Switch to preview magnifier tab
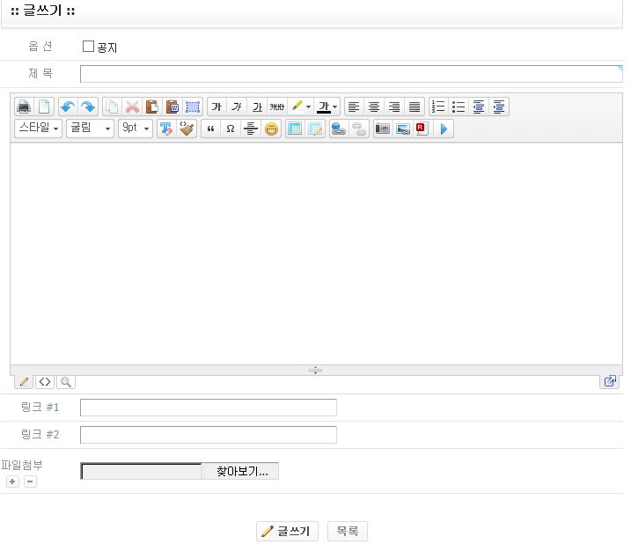631x544 pixels. click(x=66, y=381)
